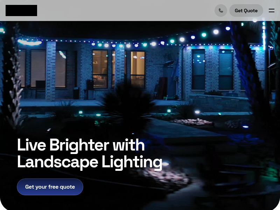Tap the phone call icon

(221, 10)
